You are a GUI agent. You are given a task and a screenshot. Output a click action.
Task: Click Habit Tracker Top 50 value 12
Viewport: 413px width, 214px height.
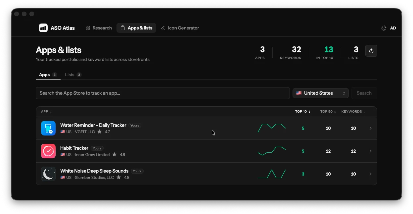tap(328, 151)
